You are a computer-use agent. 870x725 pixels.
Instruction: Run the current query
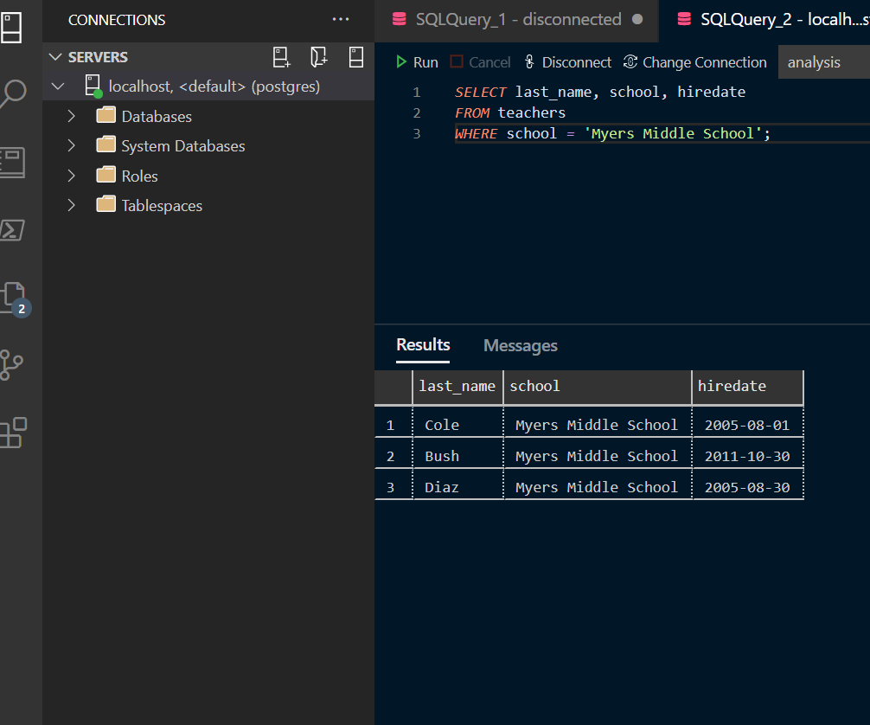point(417,62)
